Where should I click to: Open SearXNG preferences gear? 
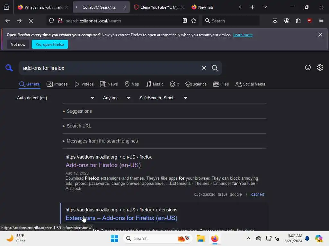pos(320,67)
